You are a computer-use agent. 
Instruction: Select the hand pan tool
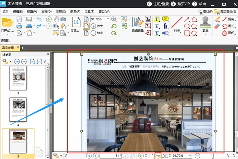click(56, 19)
